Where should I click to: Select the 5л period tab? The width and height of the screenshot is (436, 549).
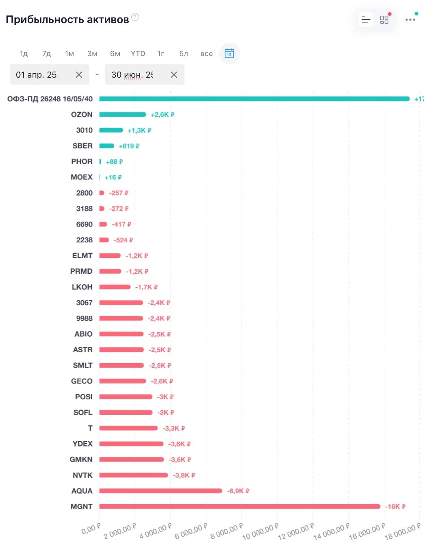coord(184,54)
